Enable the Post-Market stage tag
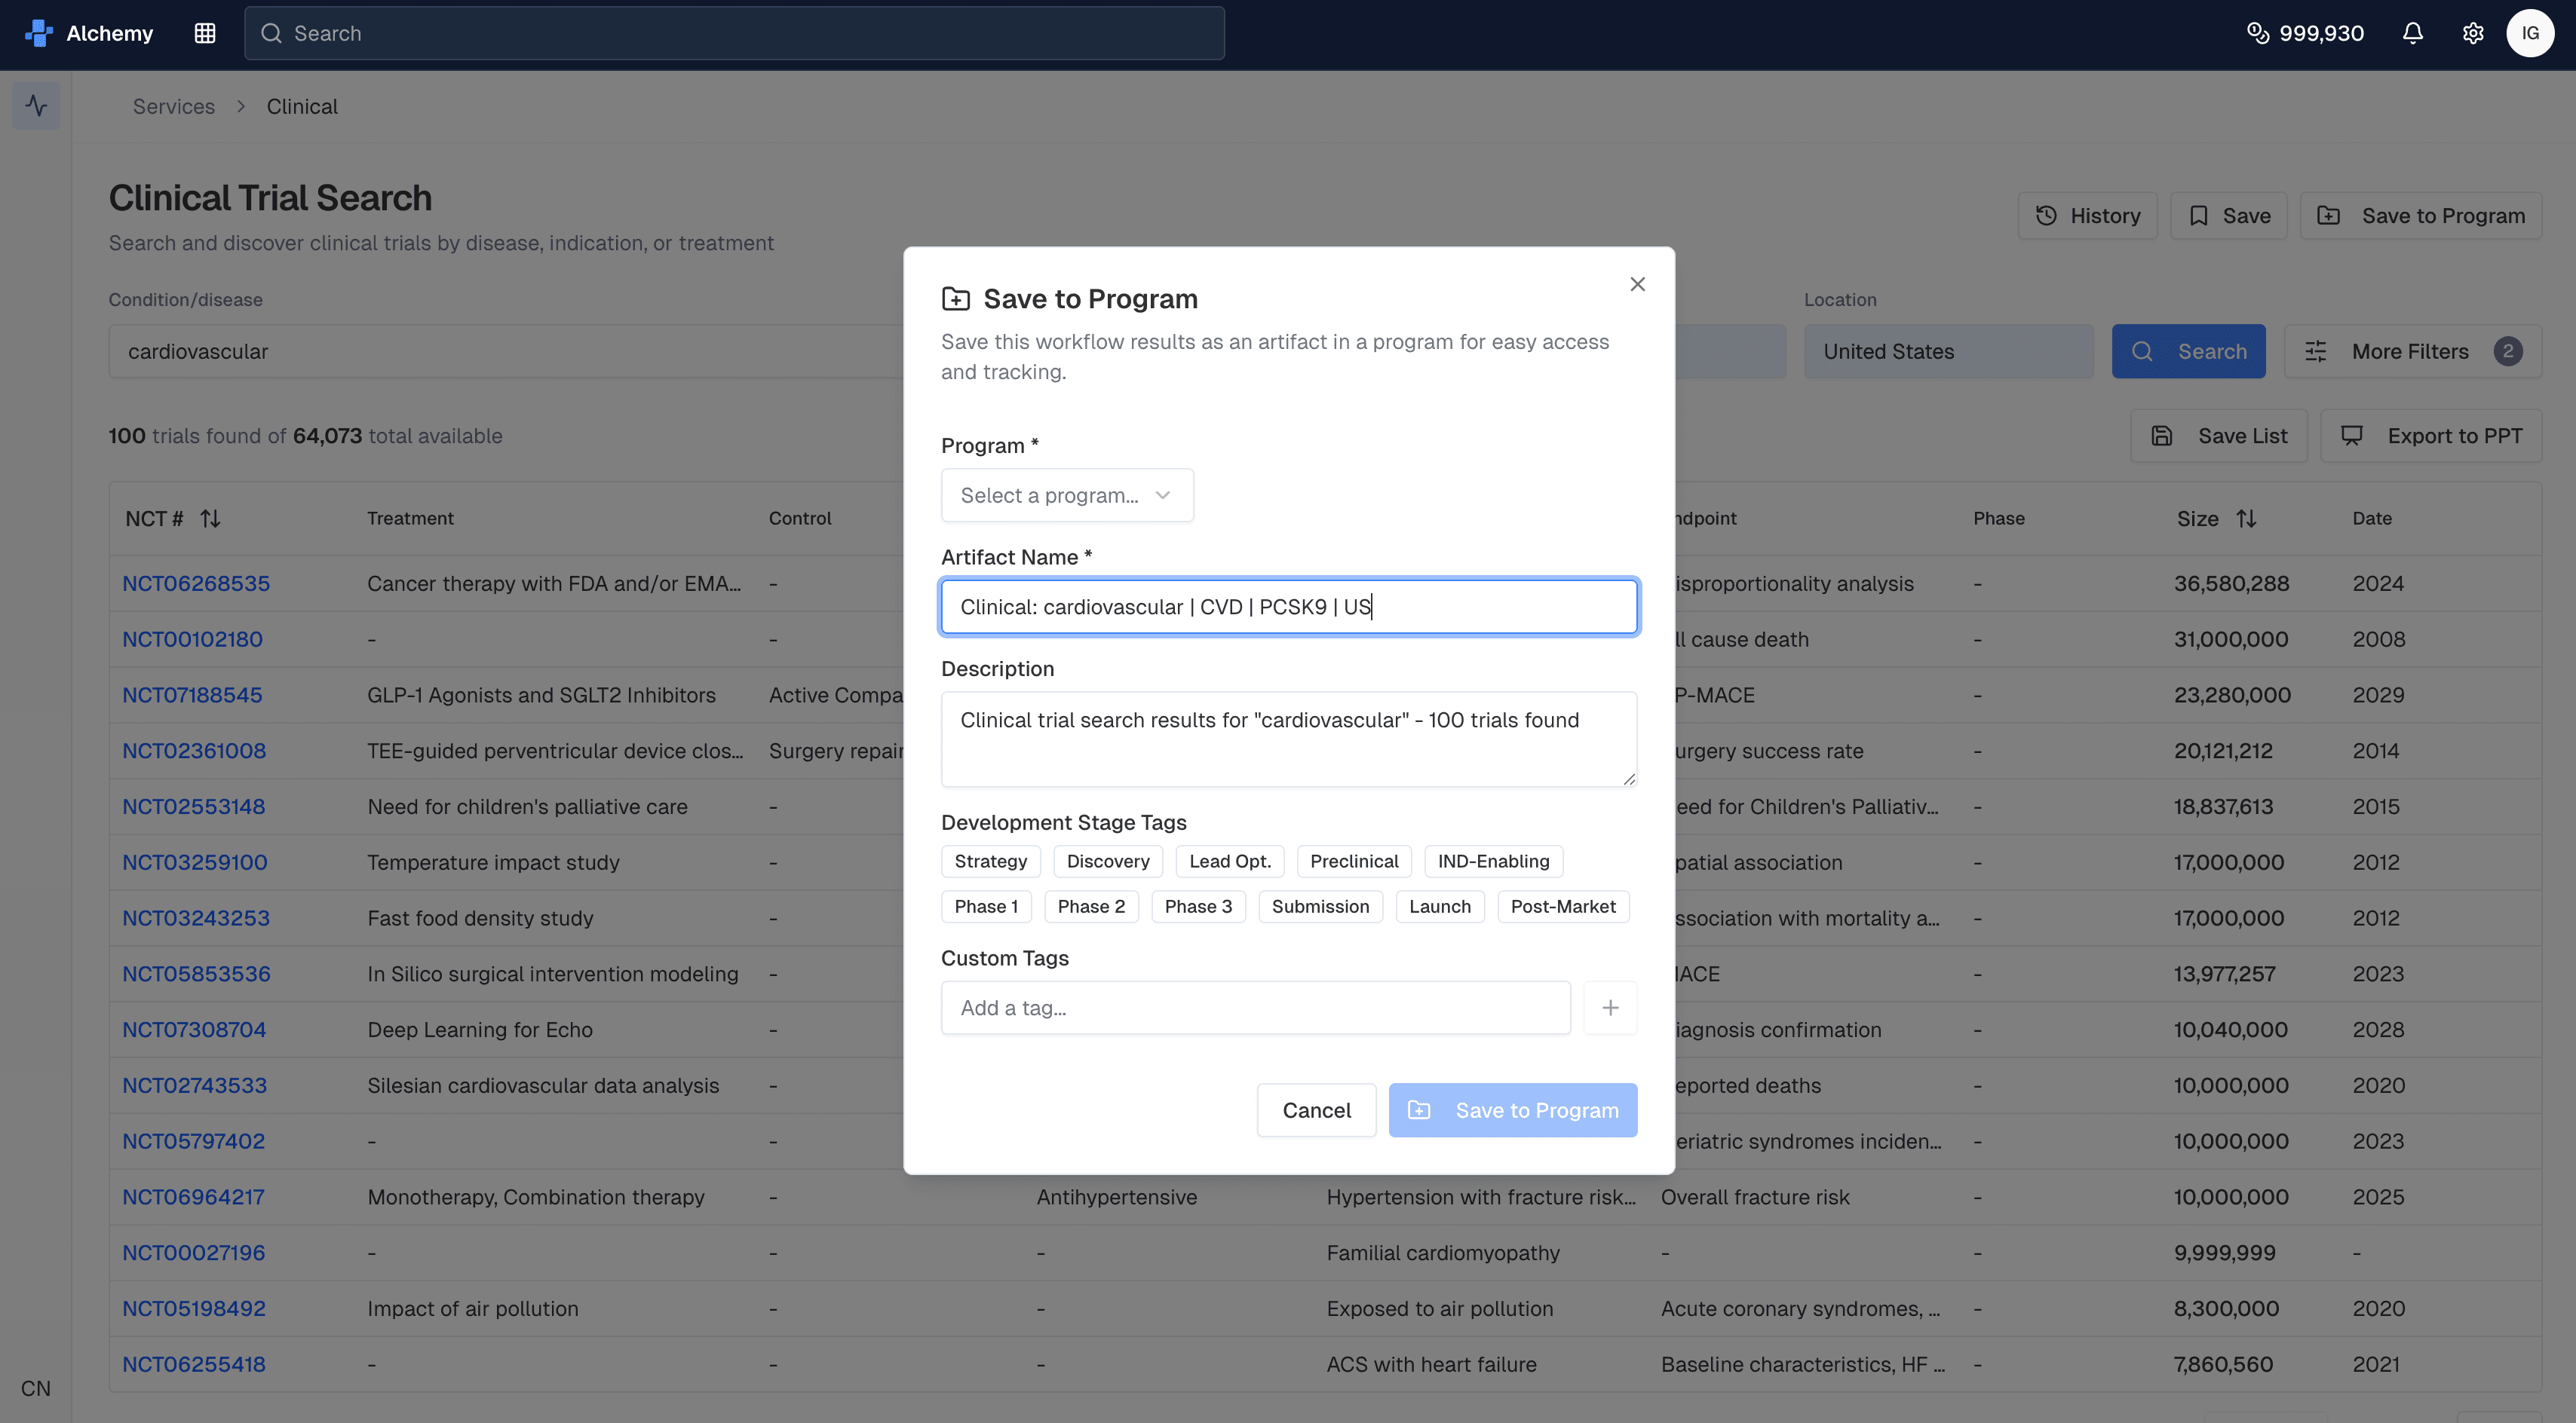Image resolution: width=2576 pixels, height=1423 pixels. pyautogui.click(x=1562, y=907)
